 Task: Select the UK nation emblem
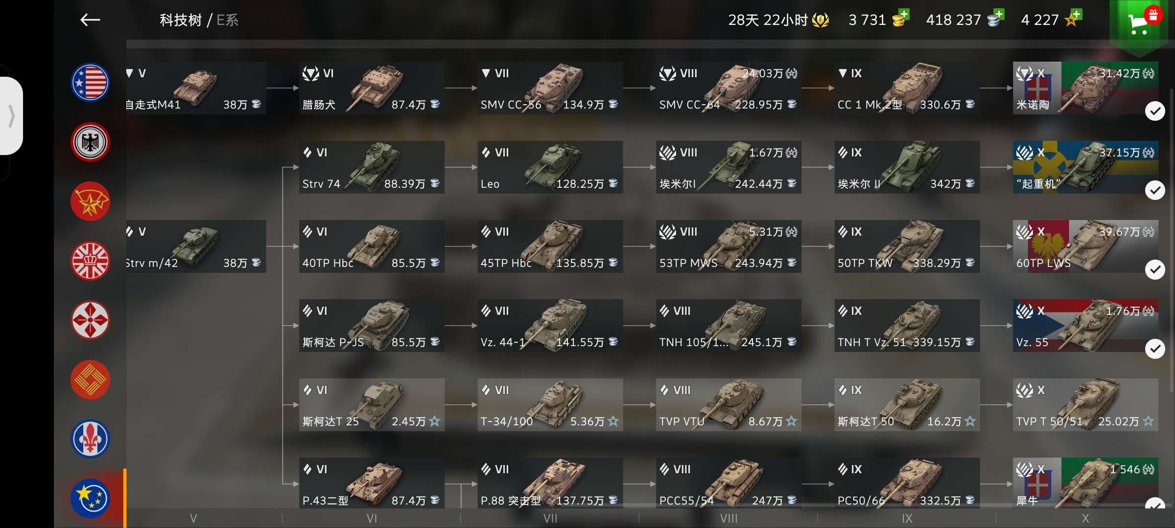pos(91,261)
